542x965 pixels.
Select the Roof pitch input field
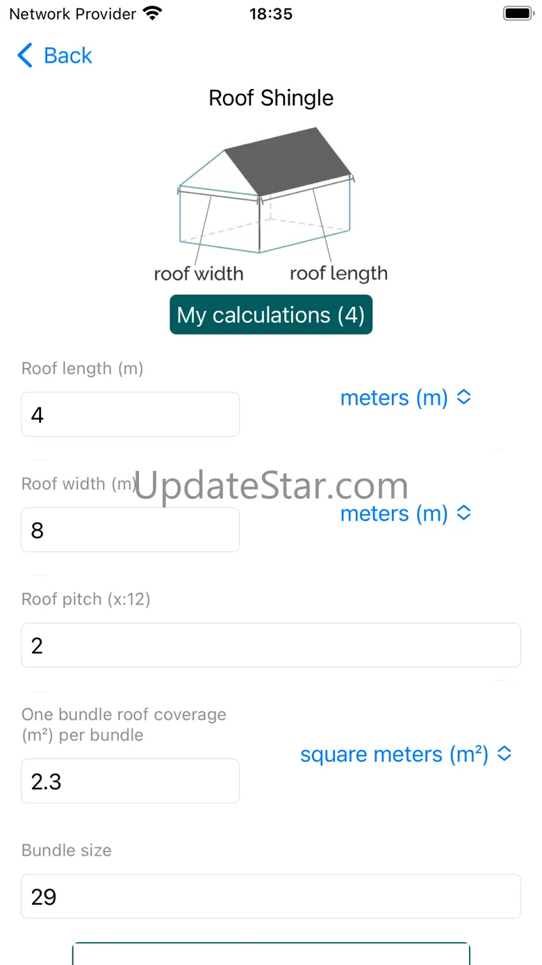[x=271, y=646]
